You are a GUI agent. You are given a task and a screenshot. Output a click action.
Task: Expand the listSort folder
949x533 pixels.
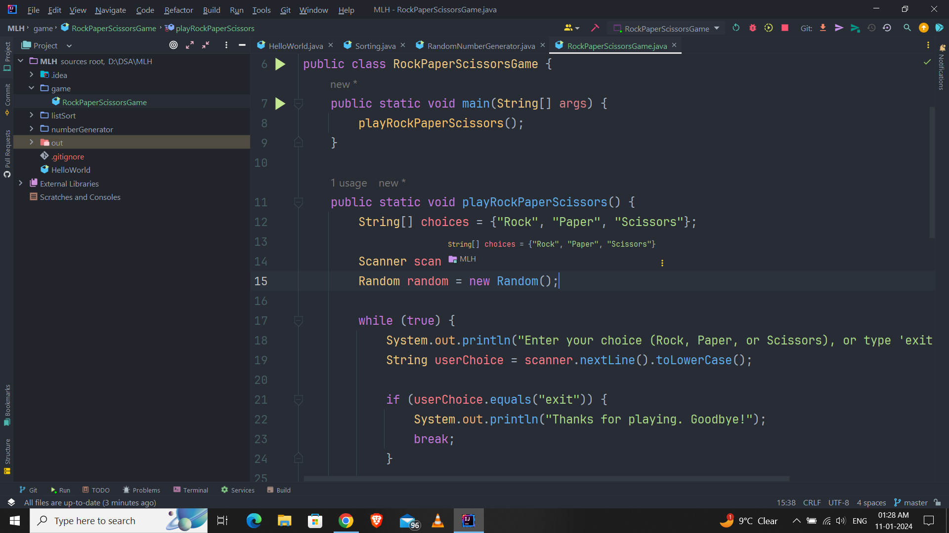point(32,115)
